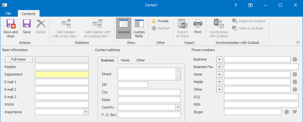Open the Other phone type dropdown
Screen dimensions: 303x122
pos(219,89)
